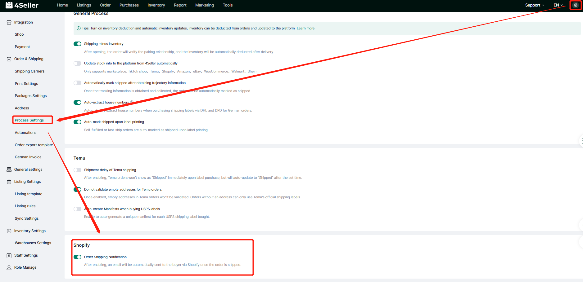Click the Listing Settings sidebar icon
The width and height of the screenshot is (583, 282).
click(9, 182)
